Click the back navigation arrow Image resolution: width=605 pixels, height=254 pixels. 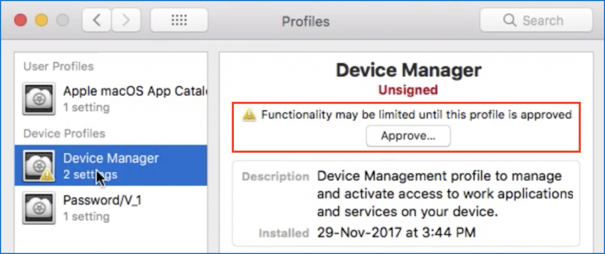(96, 21)
